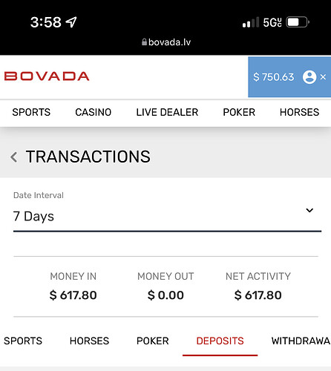Tap the battery status icon
This screenshot has height=371, width=331.
click(x=298, y=22)
